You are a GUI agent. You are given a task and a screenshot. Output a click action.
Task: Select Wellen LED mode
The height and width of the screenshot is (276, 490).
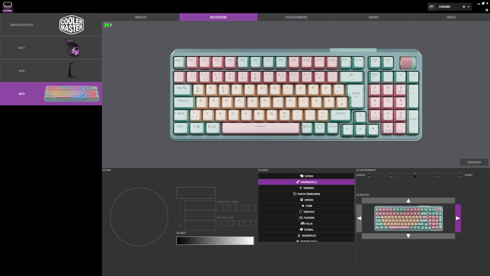(306, 224)
